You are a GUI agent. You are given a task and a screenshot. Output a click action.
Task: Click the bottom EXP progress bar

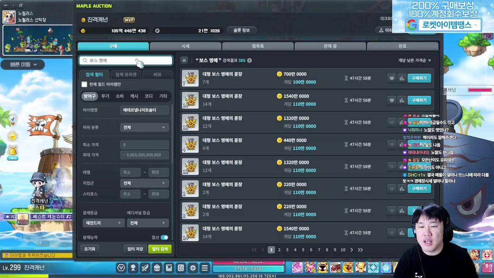point(247,276)
